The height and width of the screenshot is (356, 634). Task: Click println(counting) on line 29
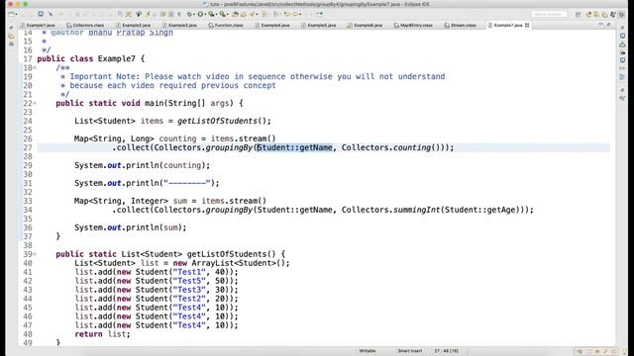point(165,165)
